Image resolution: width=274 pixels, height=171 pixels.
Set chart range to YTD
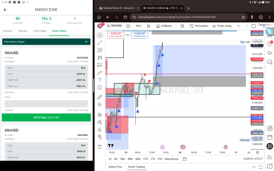click(146, 159)
